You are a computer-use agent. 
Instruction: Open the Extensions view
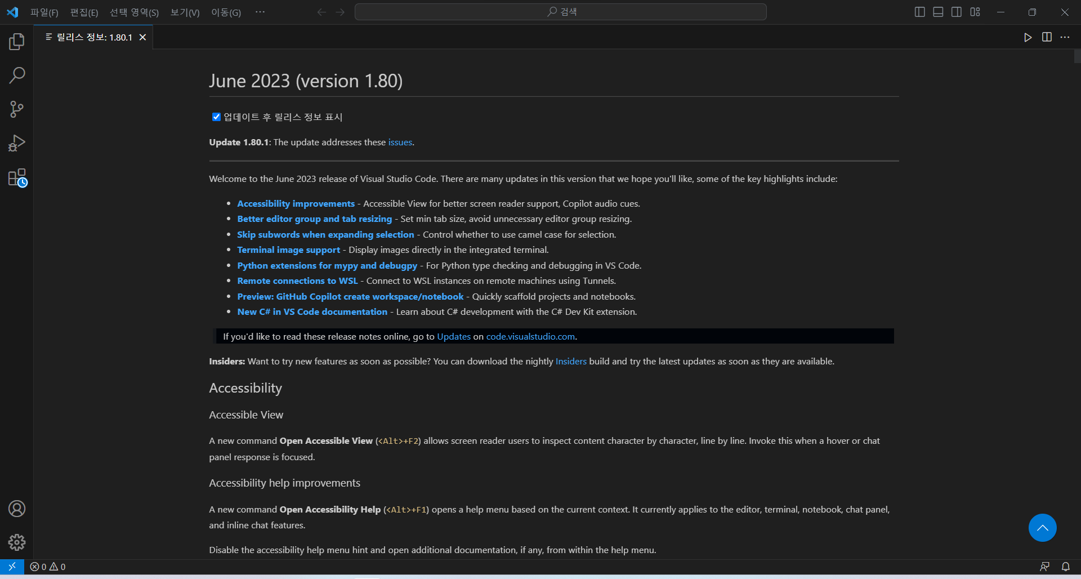tap(17, 178)
